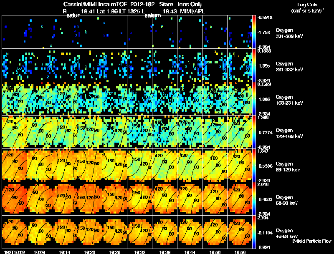334x254 pixels.
Task: Click the 2.704 color scale maximum value
Action: pos(263,218)
